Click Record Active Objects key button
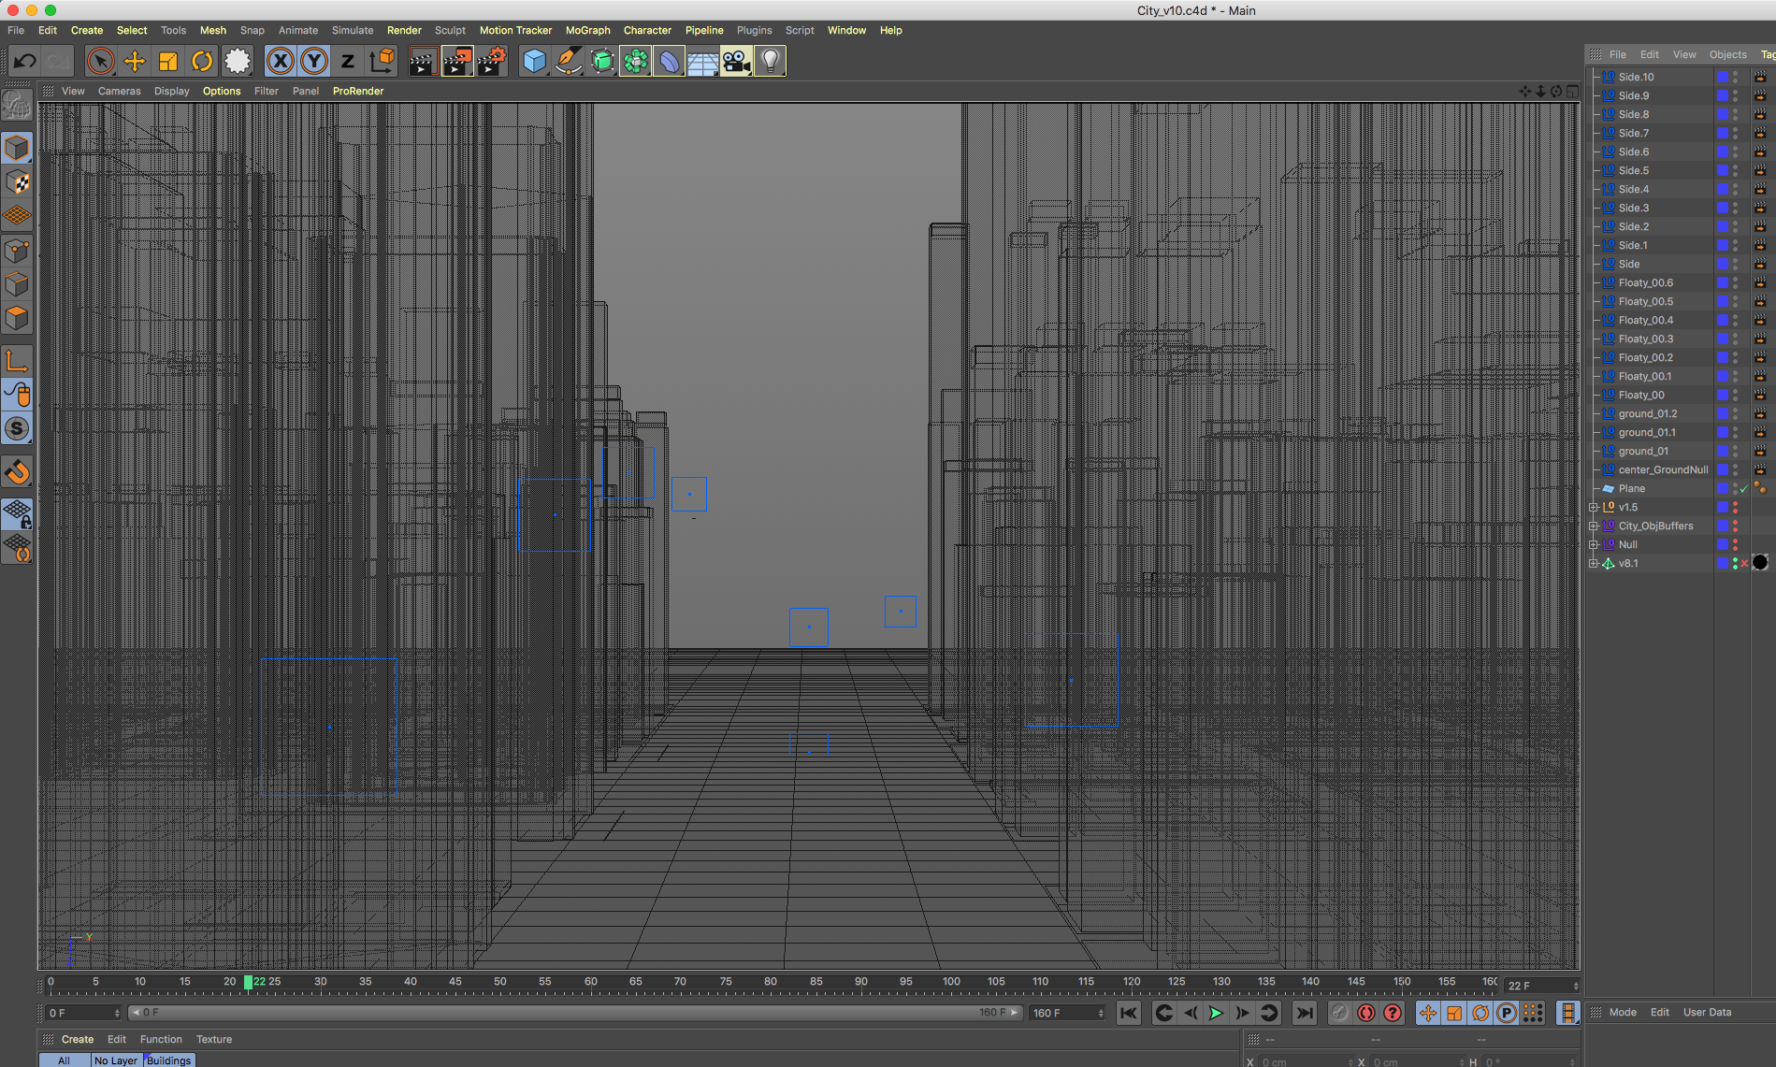 click(1340, 1013)
